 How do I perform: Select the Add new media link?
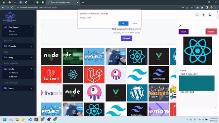coord(13,77)
